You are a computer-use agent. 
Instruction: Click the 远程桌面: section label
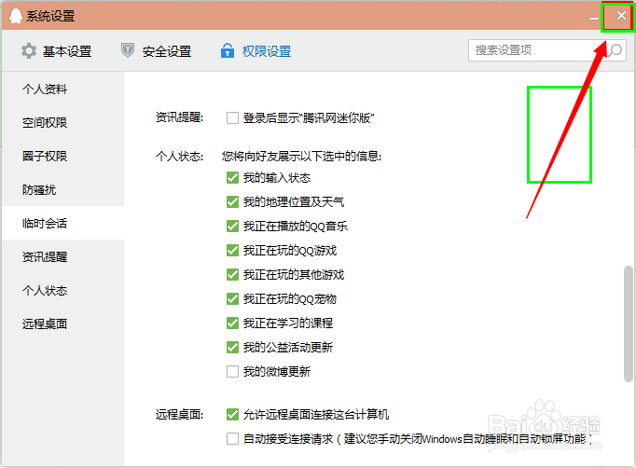pos(179,415)
